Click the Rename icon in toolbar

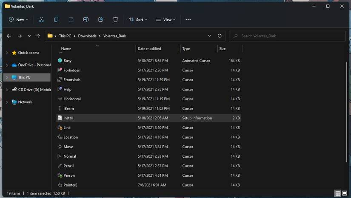86,20
